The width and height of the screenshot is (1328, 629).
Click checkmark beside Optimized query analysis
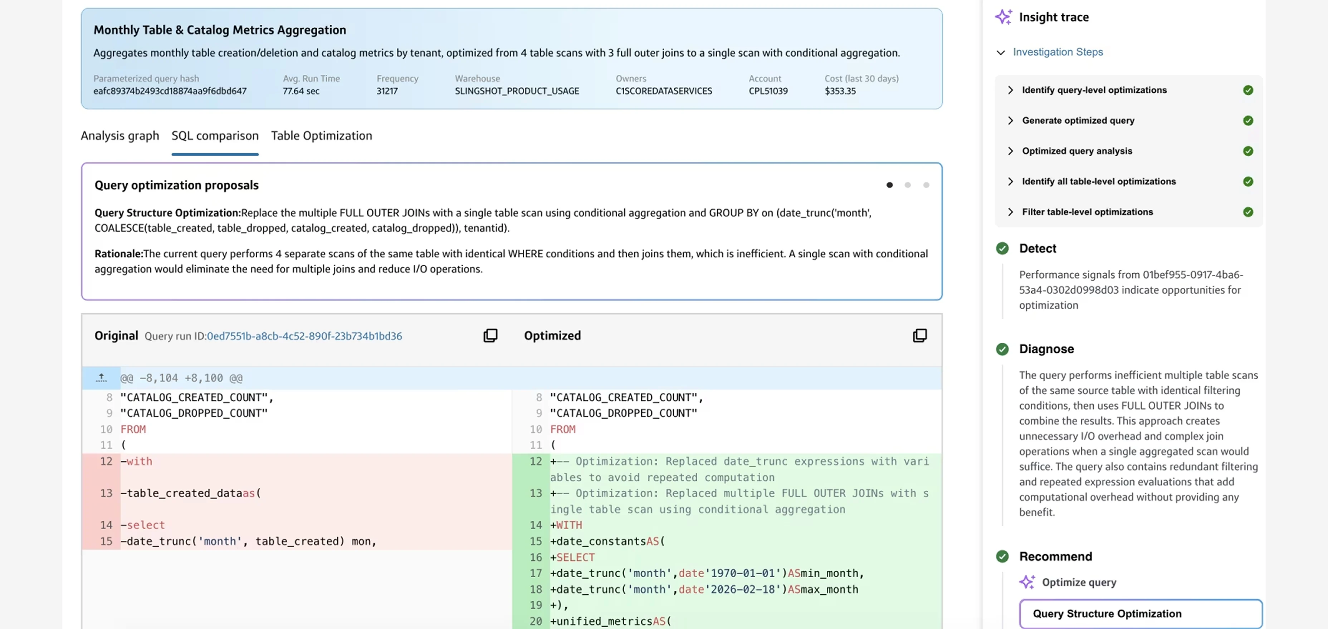pyautogui.click(x=1248, y=151)
